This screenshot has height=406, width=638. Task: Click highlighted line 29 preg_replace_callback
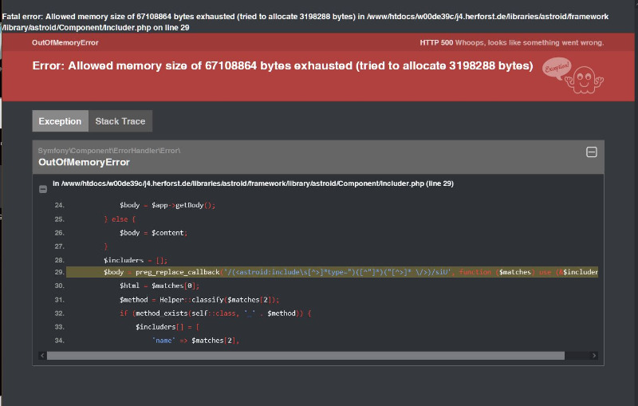coord(332,272)
